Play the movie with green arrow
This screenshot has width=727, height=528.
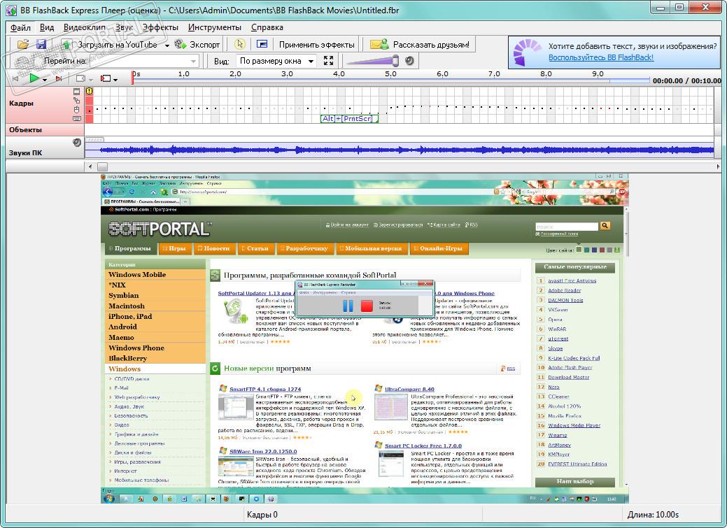(x=34, y=78)
